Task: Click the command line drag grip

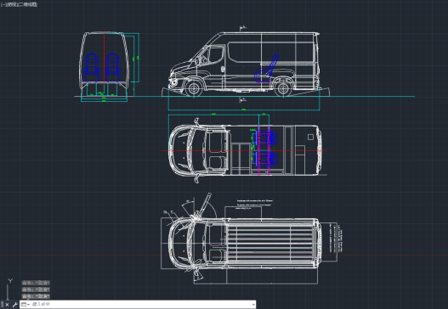Action: tap(3, 305)
